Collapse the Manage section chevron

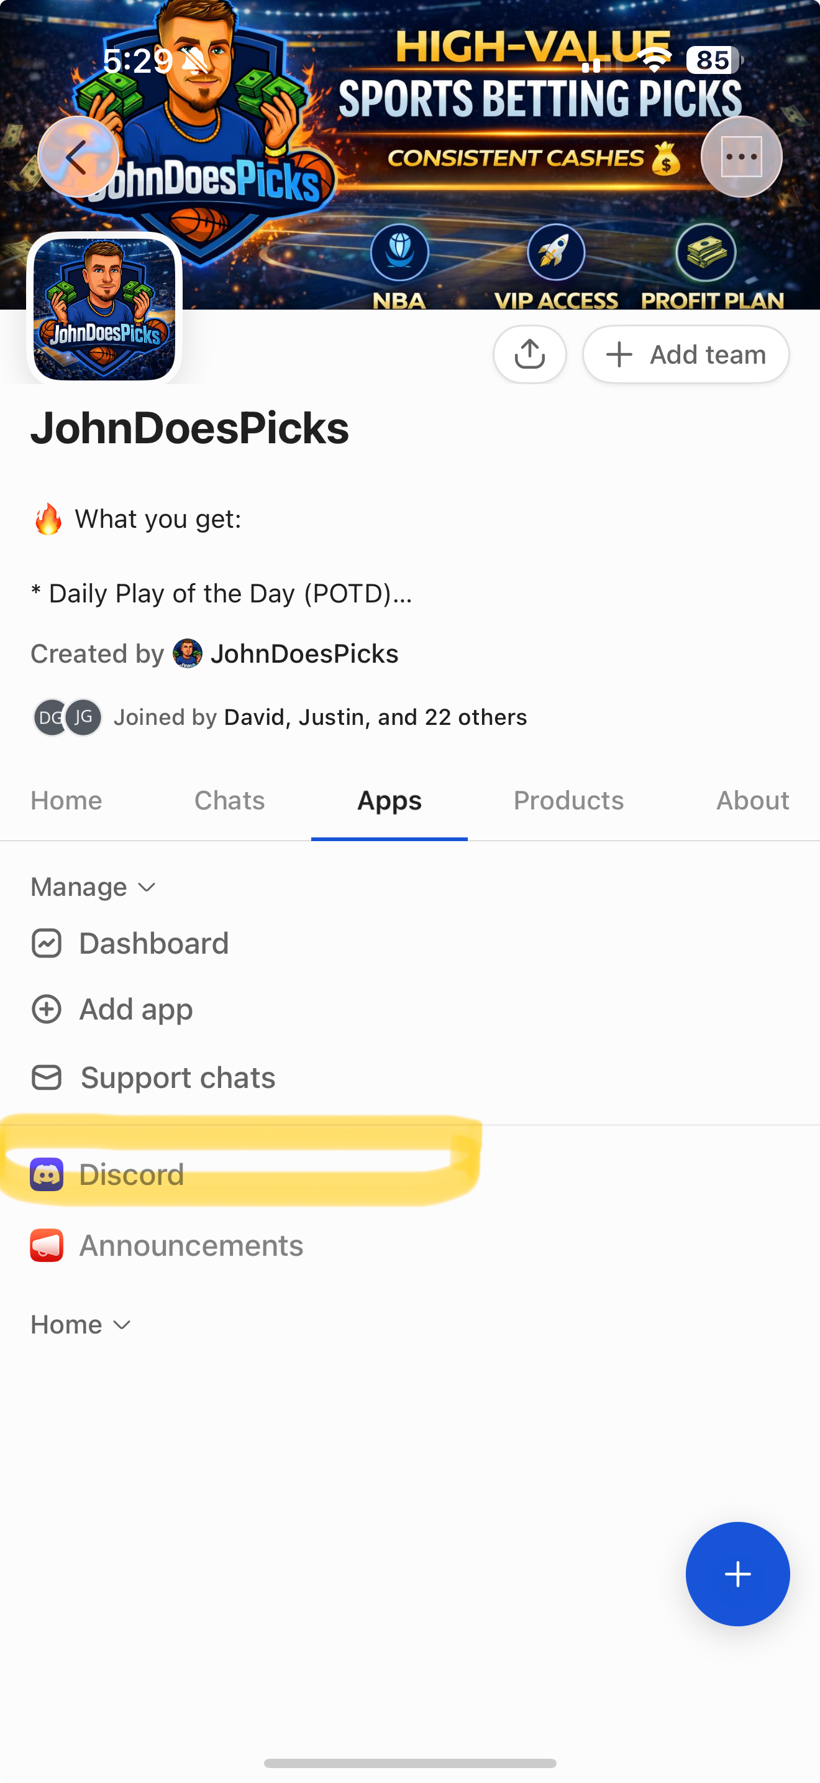click(x=147, y=887)
